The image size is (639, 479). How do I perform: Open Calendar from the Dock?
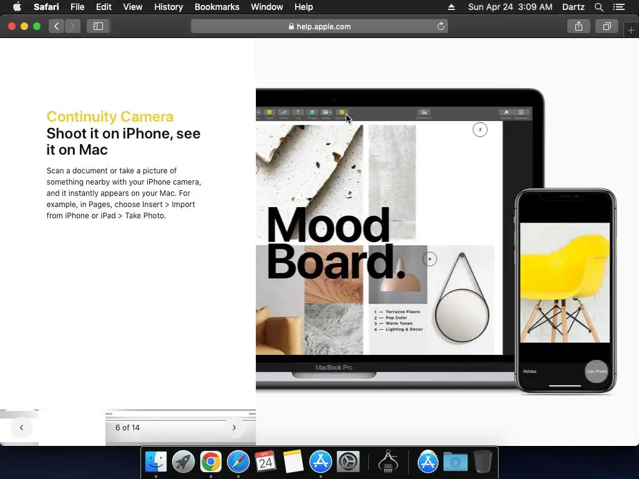click(x=266, y=462)
